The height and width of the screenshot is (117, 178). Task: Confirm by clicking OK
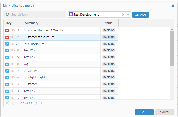point(144,112)
